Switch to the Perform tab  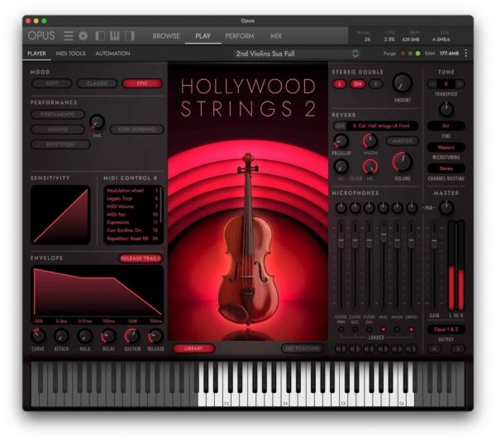(x=240, y=36)
